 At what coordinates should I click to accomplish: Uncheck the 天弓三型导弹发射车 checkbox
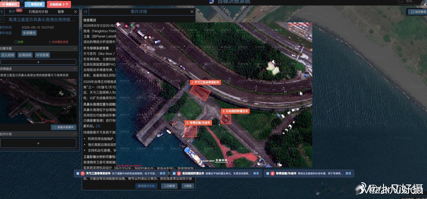click(x=78, y=173)
